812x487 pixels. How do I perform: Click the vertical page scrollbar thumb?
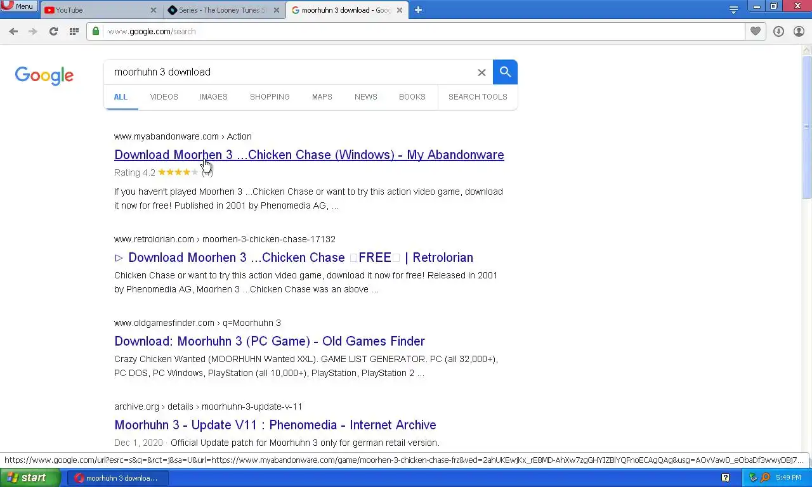click(x=806, y=127)
